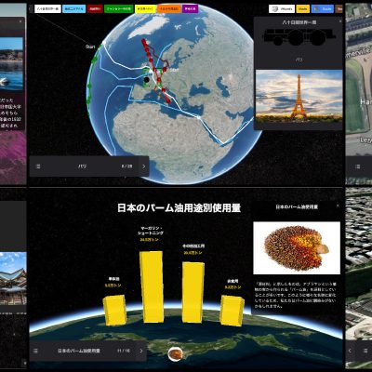Click the blue button with Google icon
Viewport: 372px width, 372px height.
tap(322, 9)
